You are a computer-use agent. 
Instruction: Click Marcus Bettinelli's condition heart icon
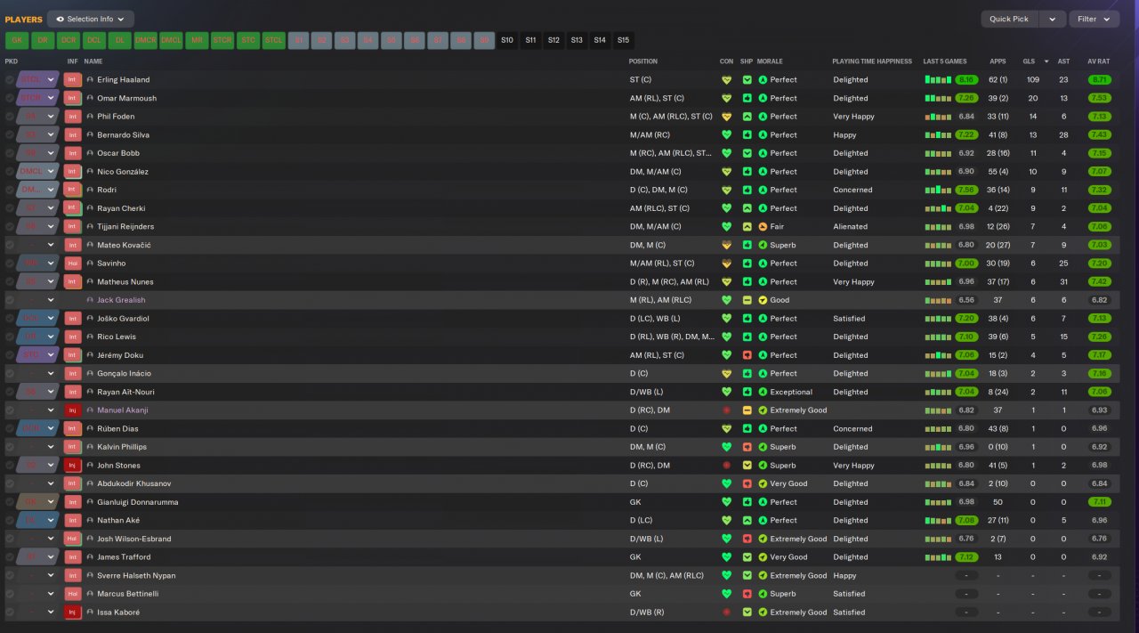(x=726, y=594)
